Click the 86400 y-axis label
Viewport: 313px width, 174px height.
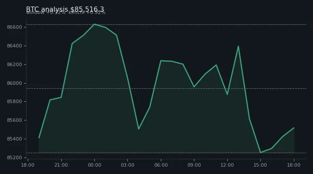click(x=14, y=46)
